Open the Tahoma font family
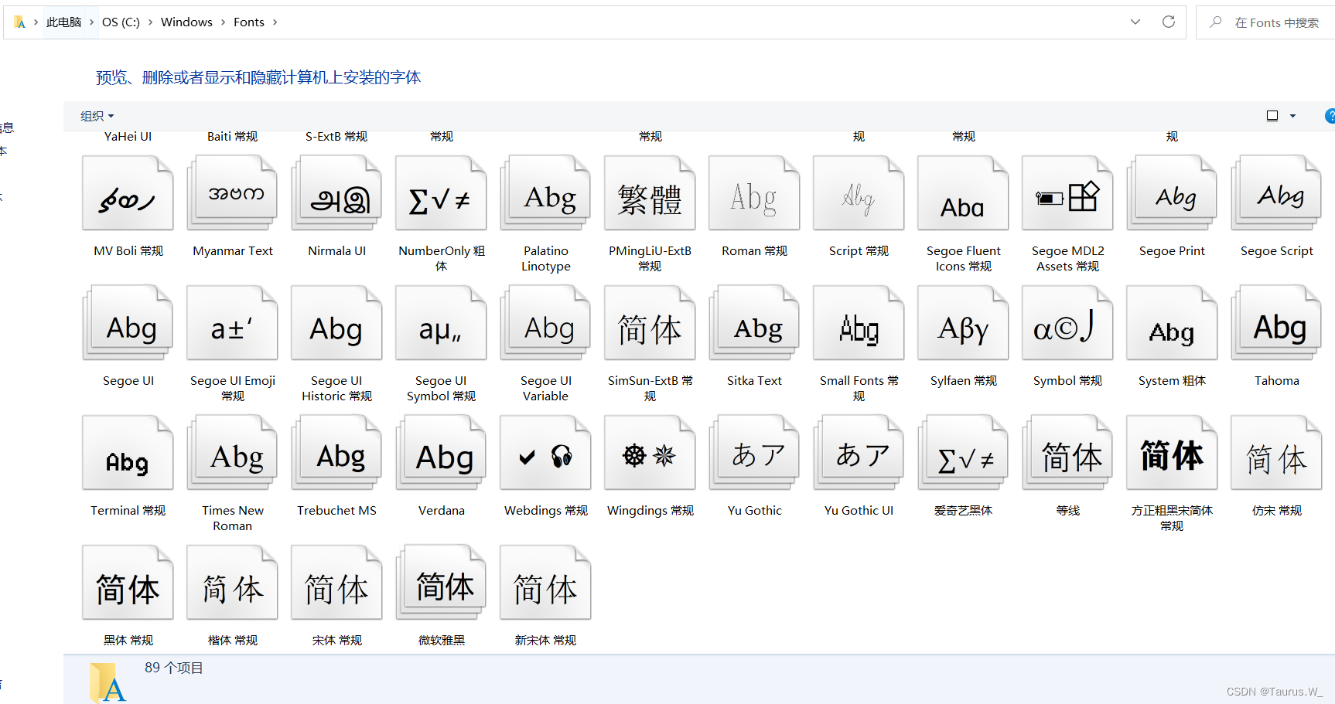1335x704 pixels. pos(1276,323)
